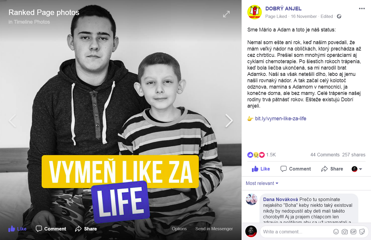Go to the previous photo arrow
This screenshot has height=240, width=371.
tap(12, 121)
